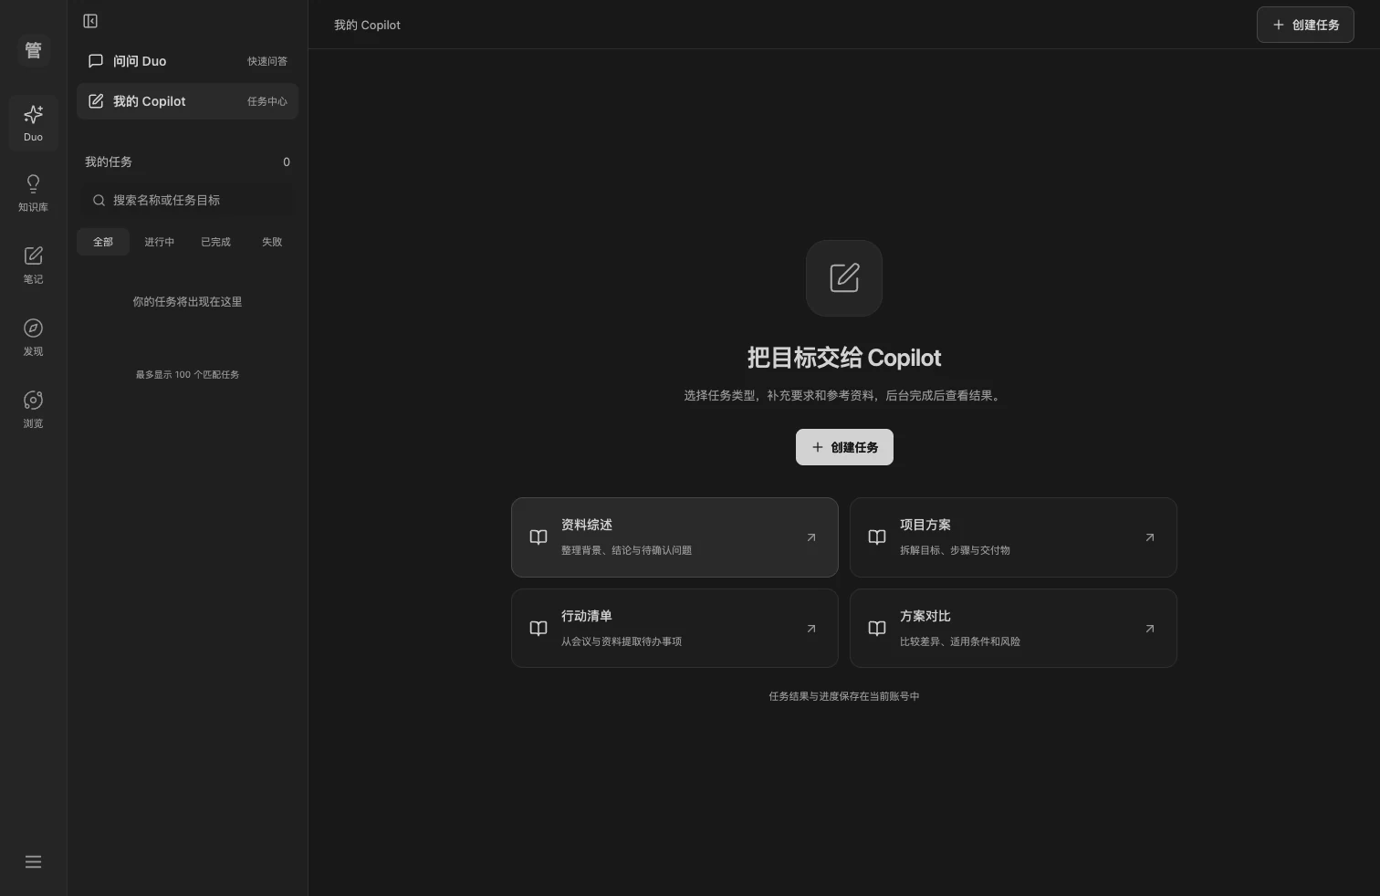
Task: Click 最多显示 100 个匹配任务 text
Action: pos(187,375)
